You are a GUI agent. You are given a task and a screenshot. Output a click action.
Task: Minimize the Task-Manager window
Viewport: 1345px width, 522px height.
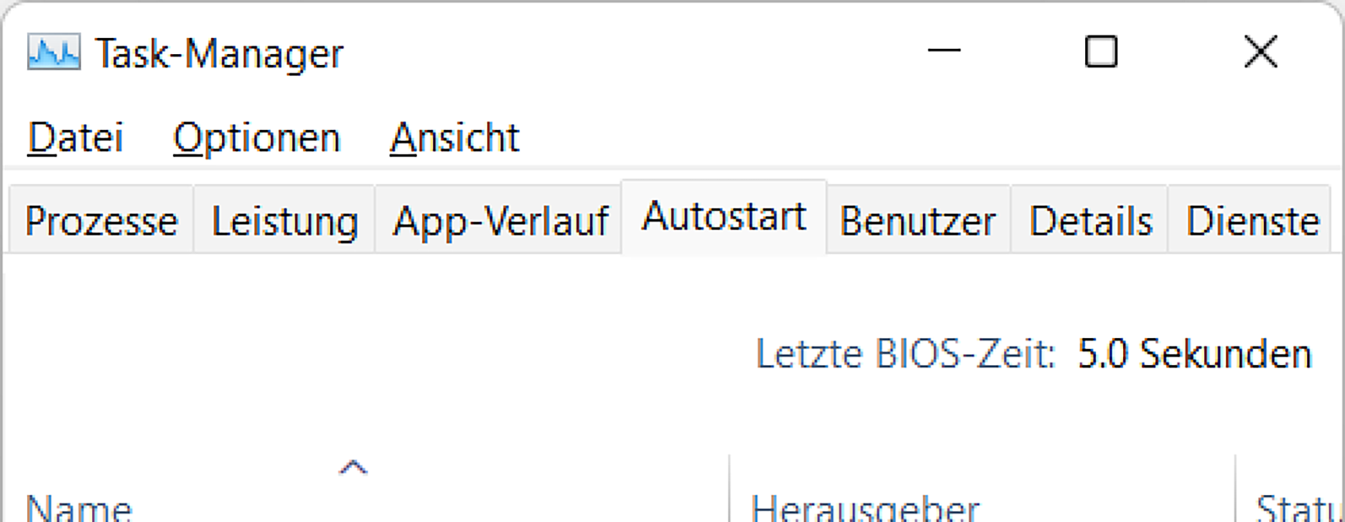tap(944, 51)
